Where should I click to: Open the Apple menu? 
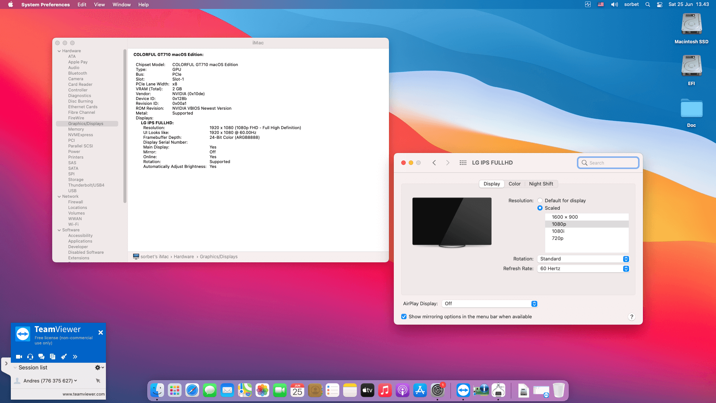tap(10, 4)
